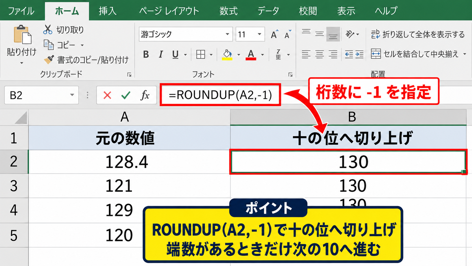Click the decrease indent icon
This screenshot has height=266, width=472.
click(x=349, y=54)
